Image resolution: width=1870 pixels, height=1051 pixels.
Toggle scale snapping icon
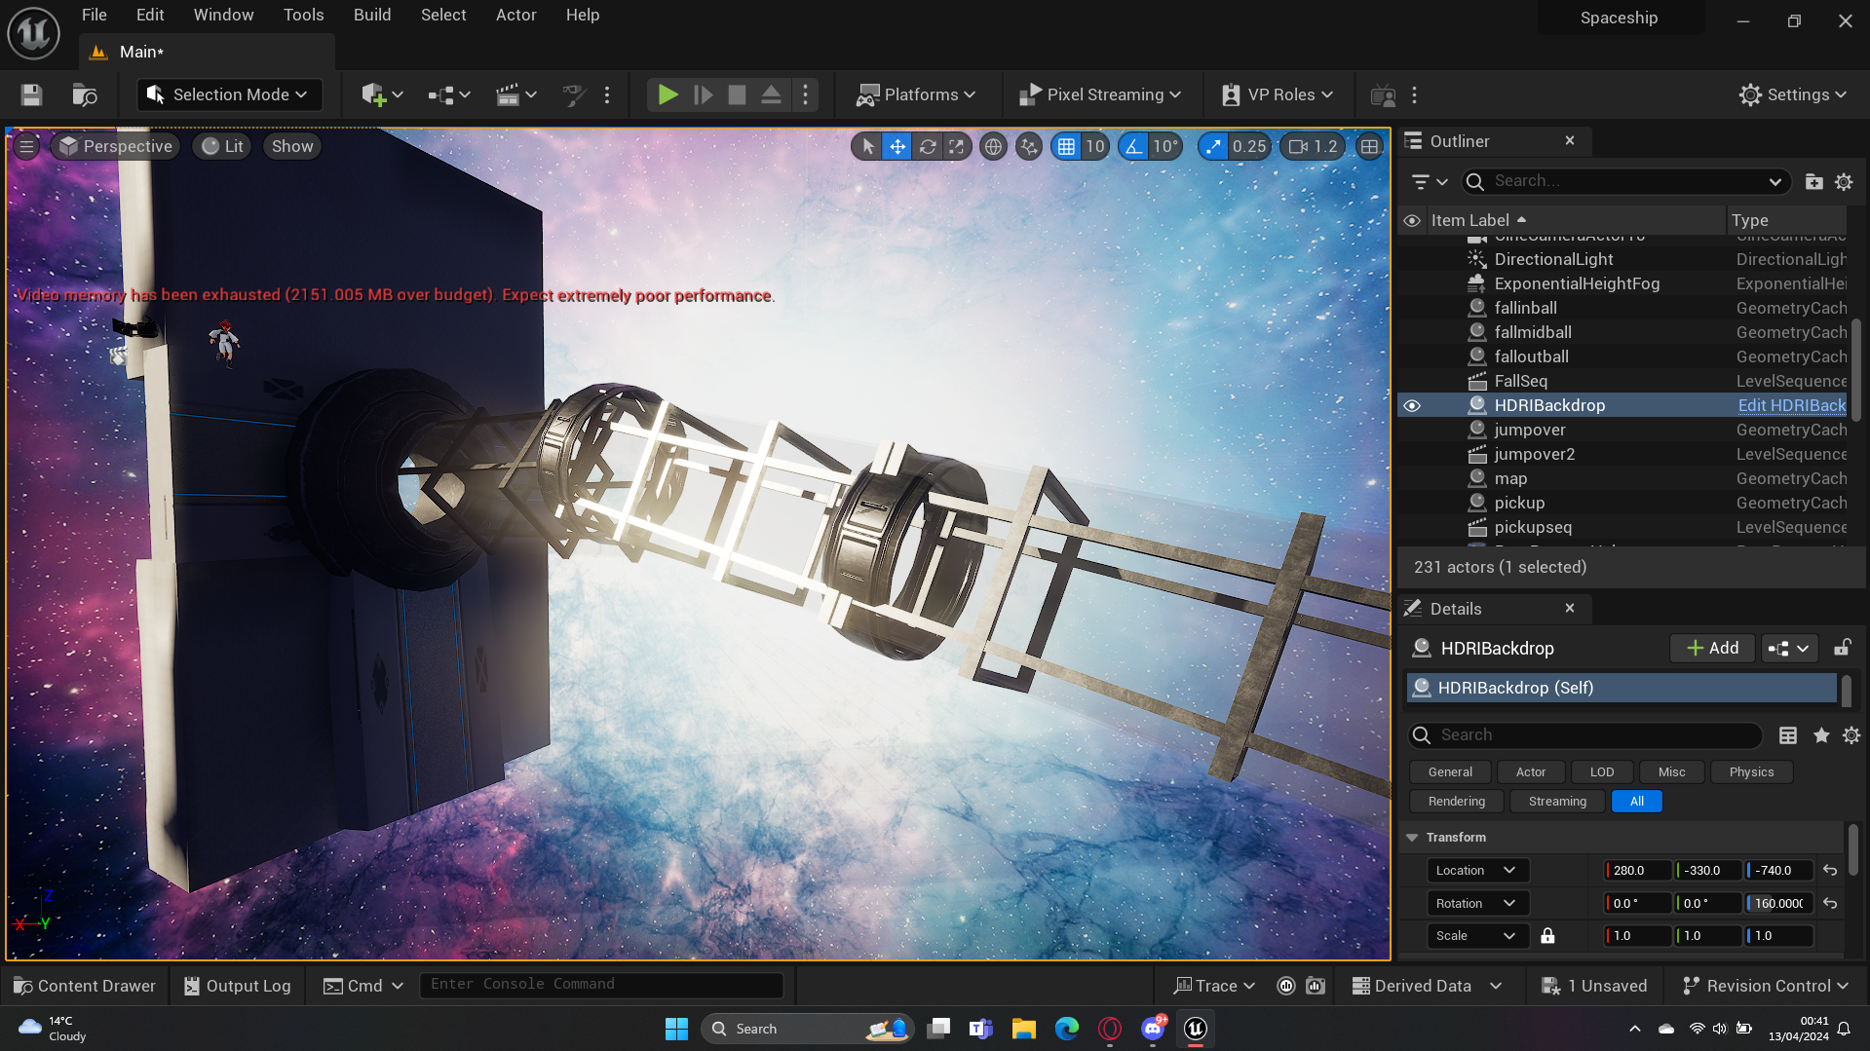[1212, 146]
